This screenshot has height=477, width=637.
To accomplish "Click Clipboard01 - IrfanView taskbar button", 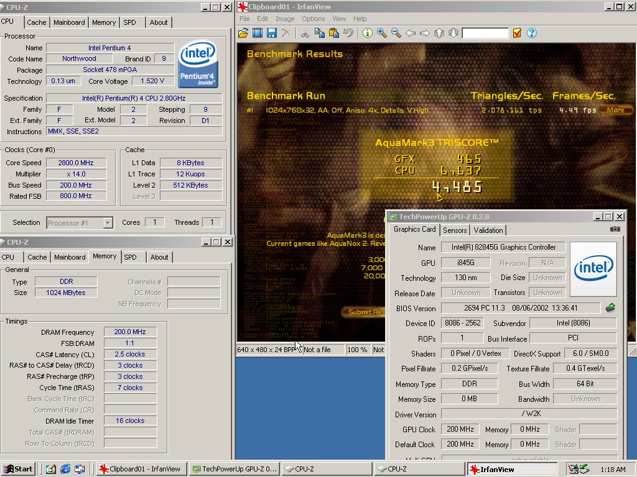I will pos(142,470).
